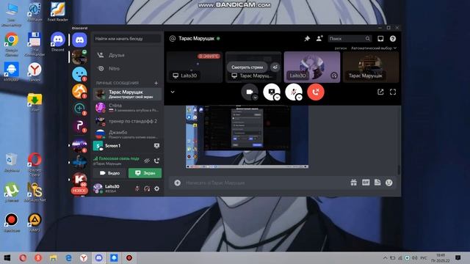Image resolution: width=470 pixels, height=264 pixels.
Task: Click the stream icon next to Screen 1
Action: [x=156, y=146]
